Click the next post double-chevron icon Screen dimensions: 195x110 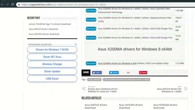point(186,89)
